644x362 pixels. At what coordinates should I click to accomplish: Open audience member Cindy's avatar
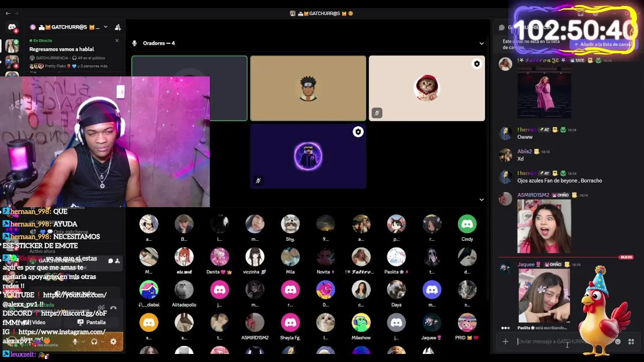pos(467,224)
